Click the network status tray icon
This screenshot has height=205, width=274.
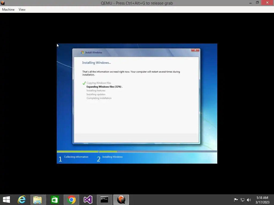coord(242,200)
